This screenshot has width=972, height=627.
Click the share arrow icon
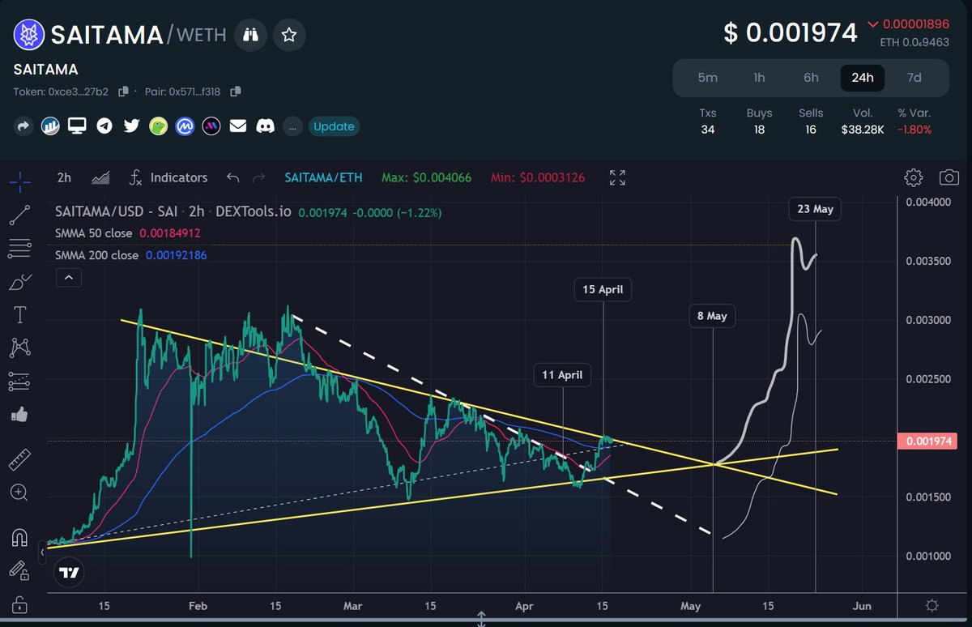23,126
